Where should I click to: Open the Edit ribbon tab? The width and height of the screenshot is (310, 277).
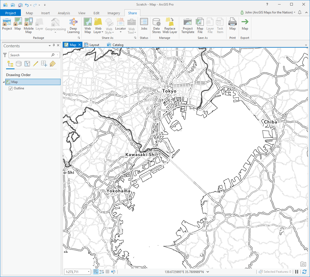click(96, 13)
